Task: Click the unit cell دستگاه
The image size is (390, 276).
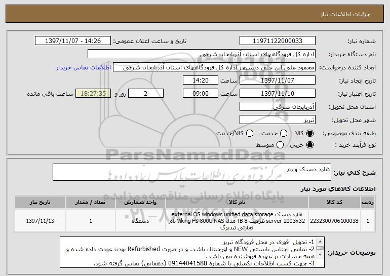Action: point(140,221)
